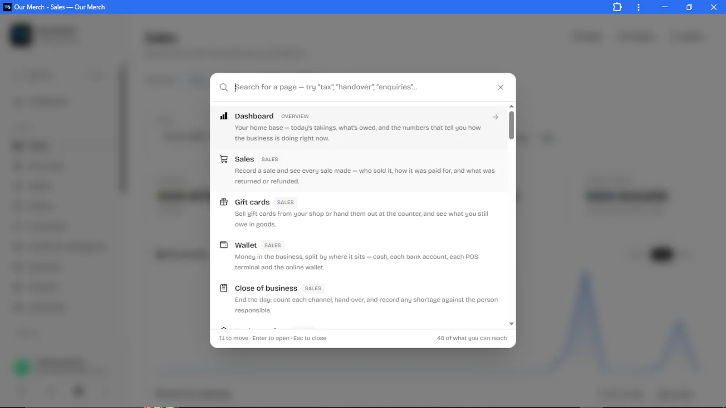Click the SALES tag beside Close of business
The width and height of the screenshot is (726, 408).
[x=313, y=288]
